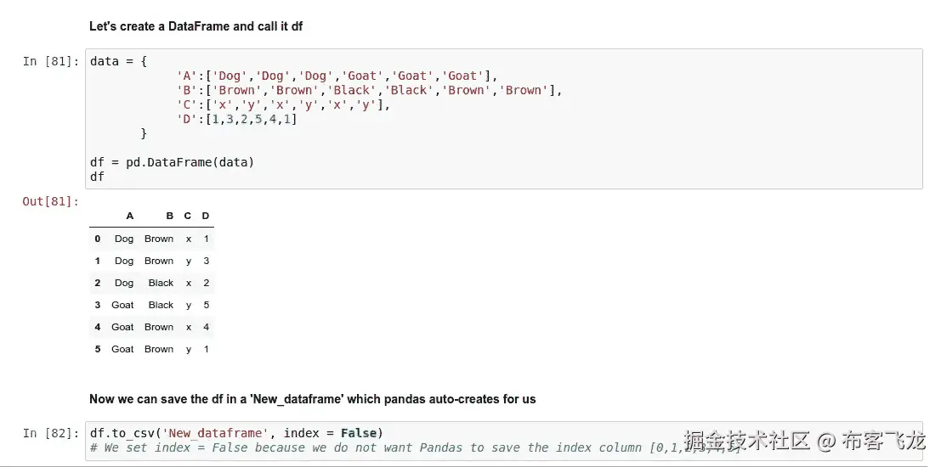Click the 'data = {' code line
The width and height of the screenshot is (941, 467).
click(x=119, y=61)
